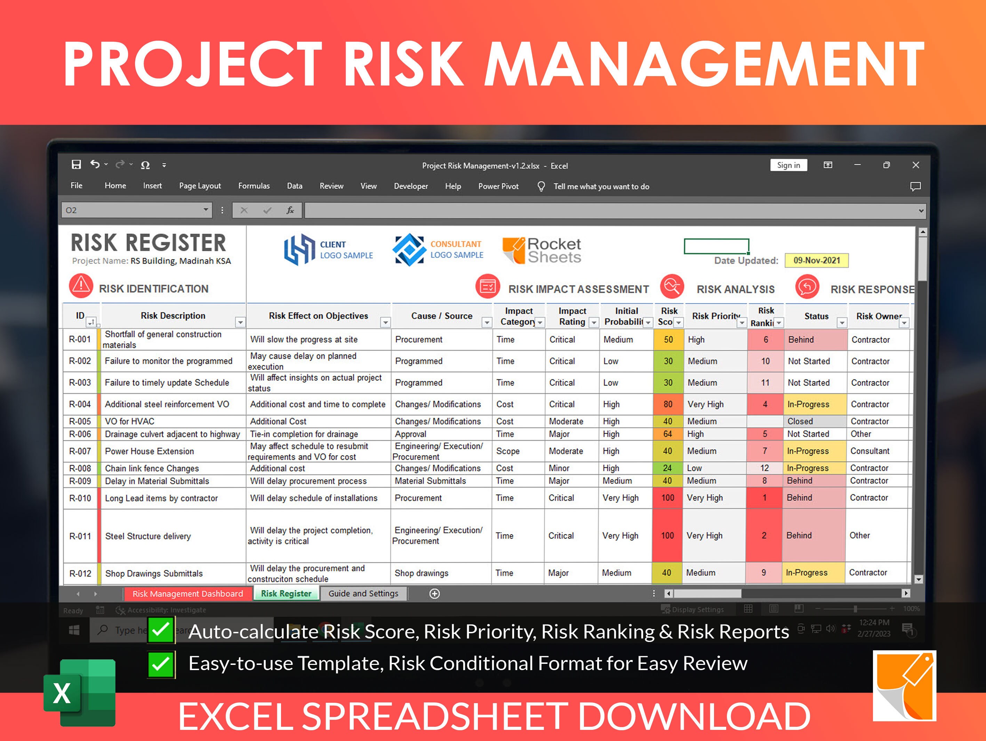Image resolution: width=986 pixels, height=741 pixels.
Task: Click the Rocket Sheets logo
Action: (541, 250)
